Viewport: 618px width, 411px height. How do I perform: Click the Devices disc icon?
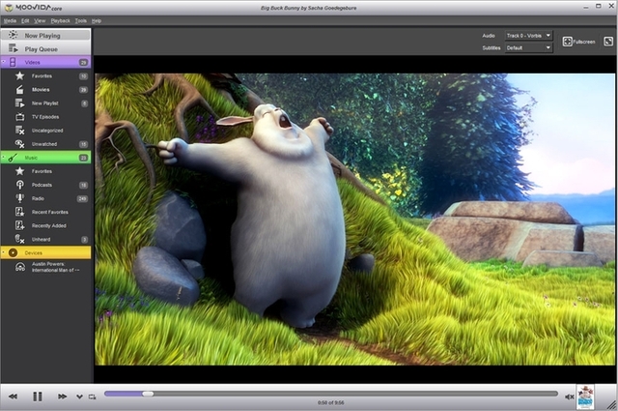click(x=13, y=252)
